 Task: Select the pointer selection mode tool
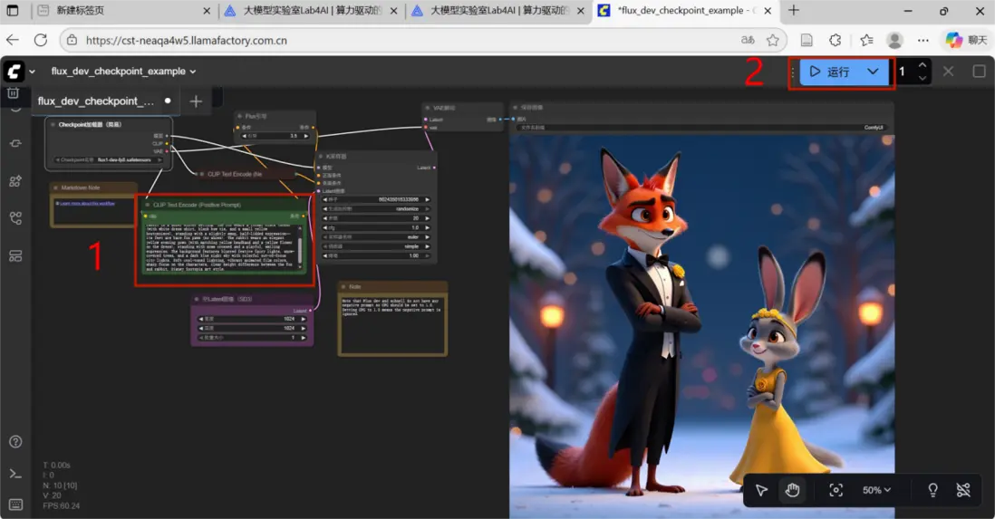pyautogui.click(x=761, y=490)
